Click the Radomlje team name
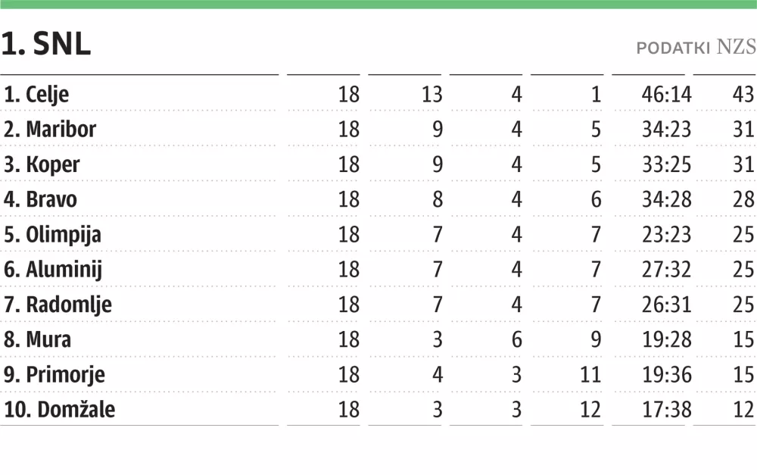This screenshot has height=475, width=757. click(68, 305)
